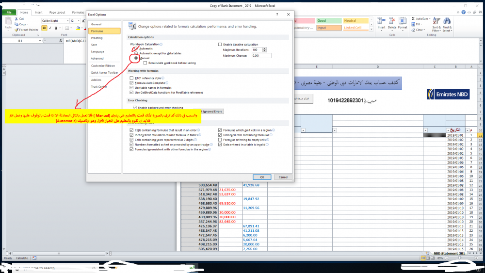Select General in Excel Options sidebar

click(104, 24)
